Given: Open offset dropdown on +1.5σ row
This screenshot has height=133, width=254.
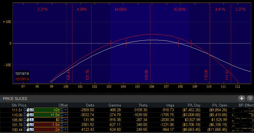Looking at the screenshot, I should pyautogui.click(x=66, y=115).
